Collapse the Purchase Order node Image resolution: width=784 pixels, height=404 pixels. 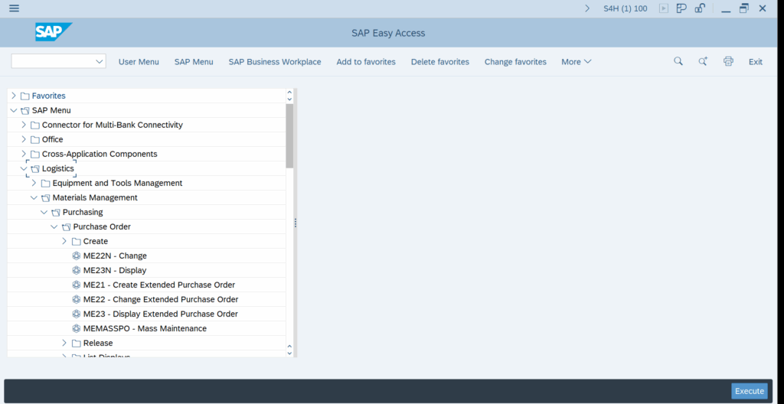coord(54,226)
